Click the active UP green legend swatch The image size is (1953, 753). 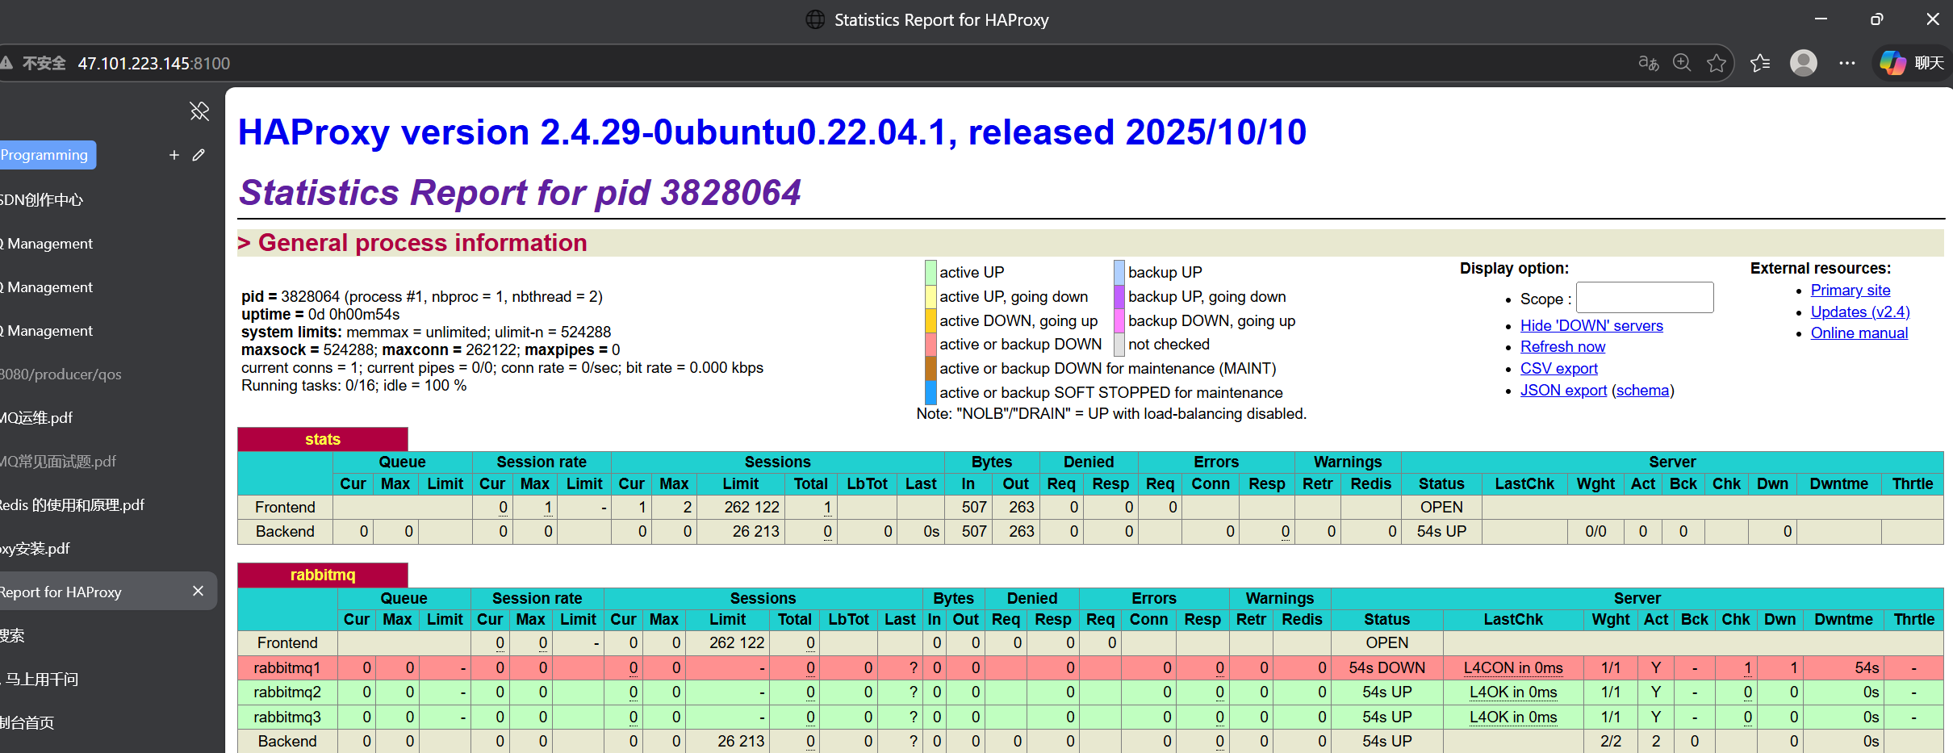(x=930, y=272)
